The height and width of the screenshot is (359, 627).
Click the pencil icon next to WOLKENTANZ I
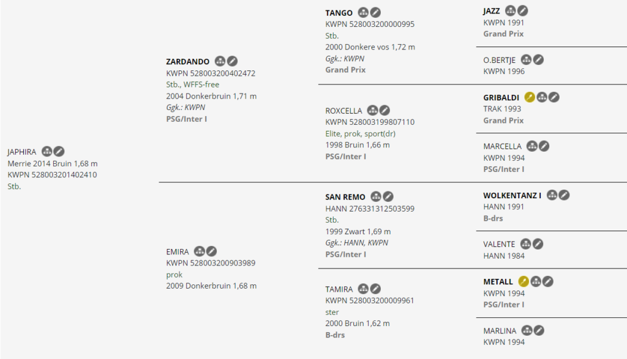[564, 195]
